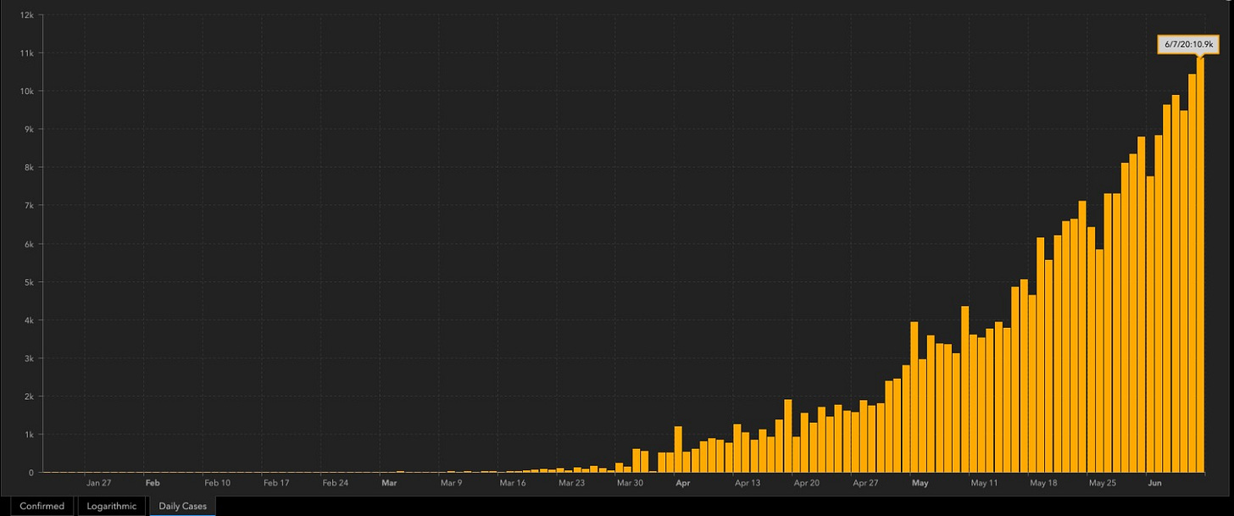Click the Apr 13 date label
The height and width of the screenshot is (516, 1234).
(x=748, y=483)
